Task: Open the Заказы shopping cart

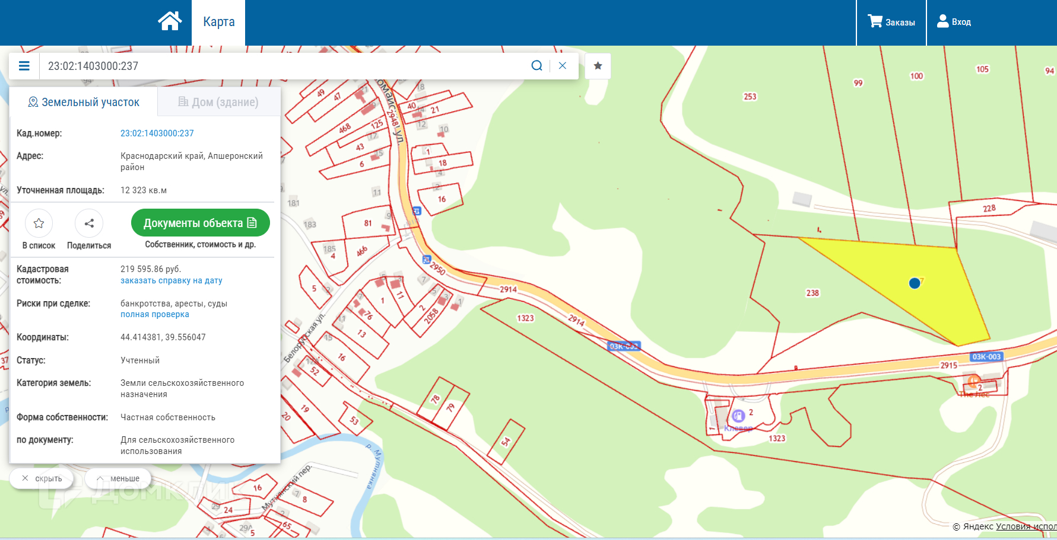Action: click(x=891, y=22)
